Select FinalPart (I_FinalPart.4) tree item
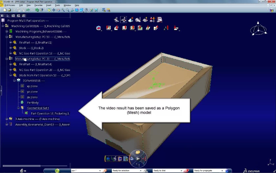This screenshot has height=173, width=276. point(35,64)
